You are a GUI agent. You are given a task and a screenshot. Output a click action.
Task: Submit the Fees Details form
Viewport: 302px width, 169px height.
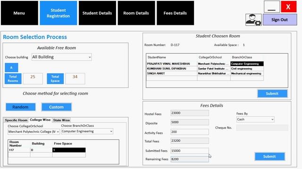[269, 156]
